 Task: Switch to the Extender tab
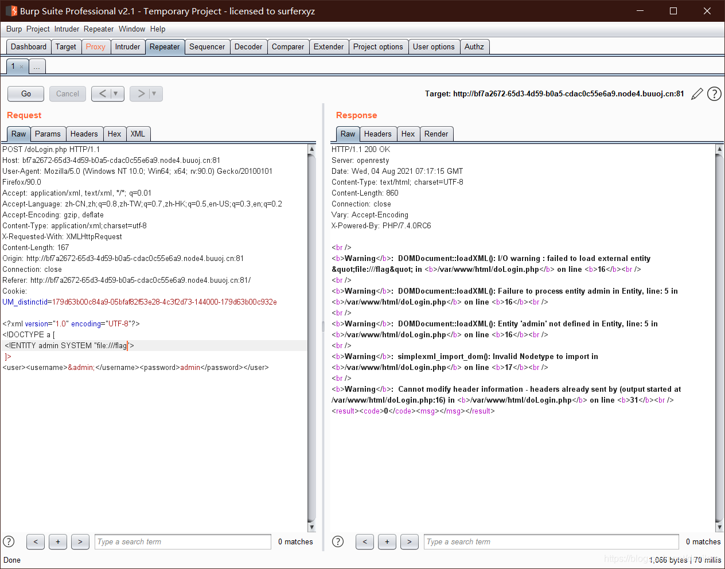(x=329, y=47)
